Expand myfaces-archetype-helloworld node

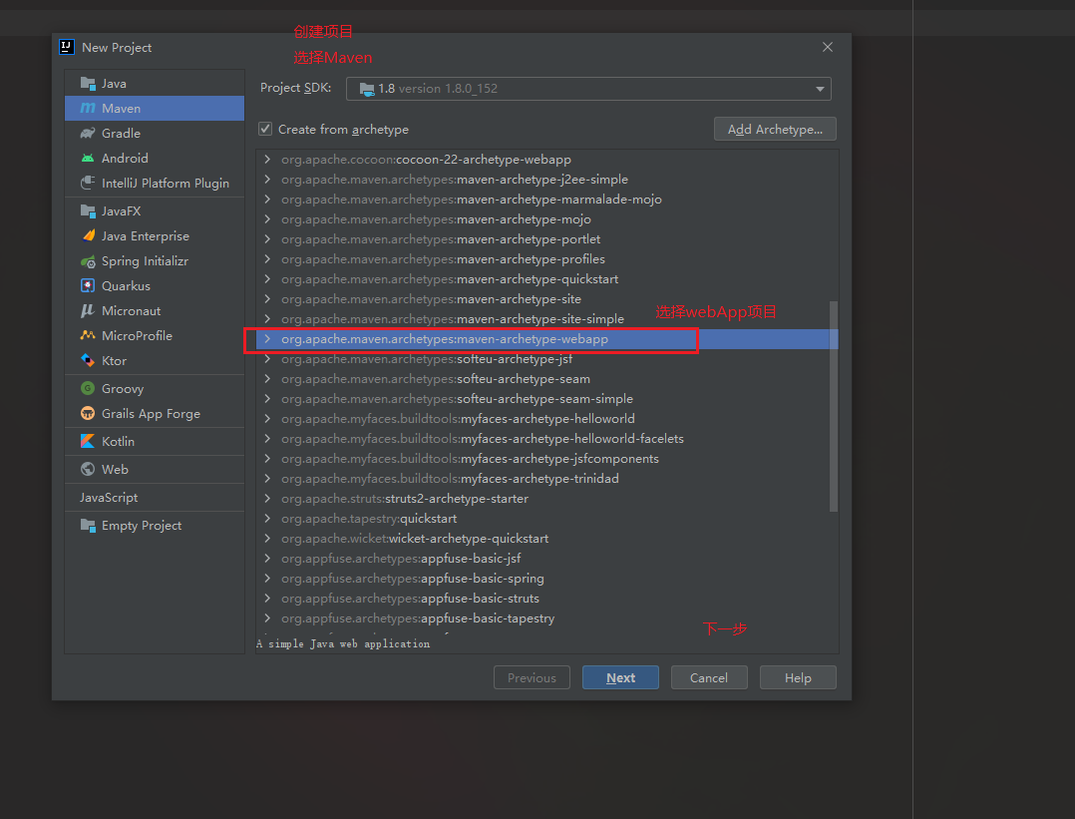[x=267, y=418]
